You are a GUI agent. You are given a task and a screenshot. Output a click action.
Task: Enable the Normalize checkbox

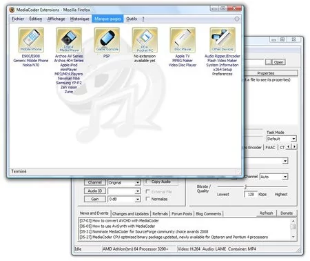click(148, 199)
